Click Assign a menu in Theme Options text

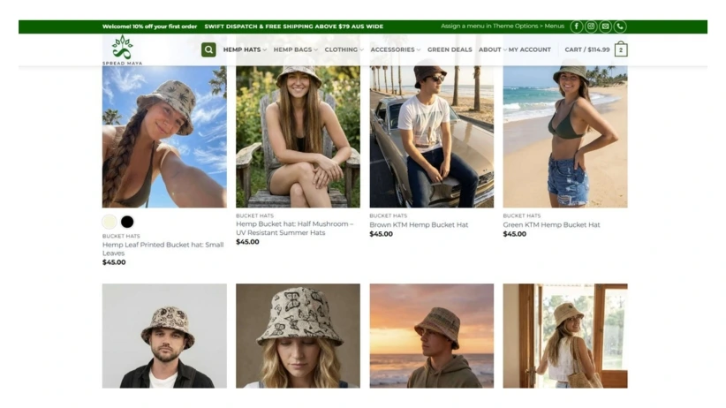click(x=503, y=26)
